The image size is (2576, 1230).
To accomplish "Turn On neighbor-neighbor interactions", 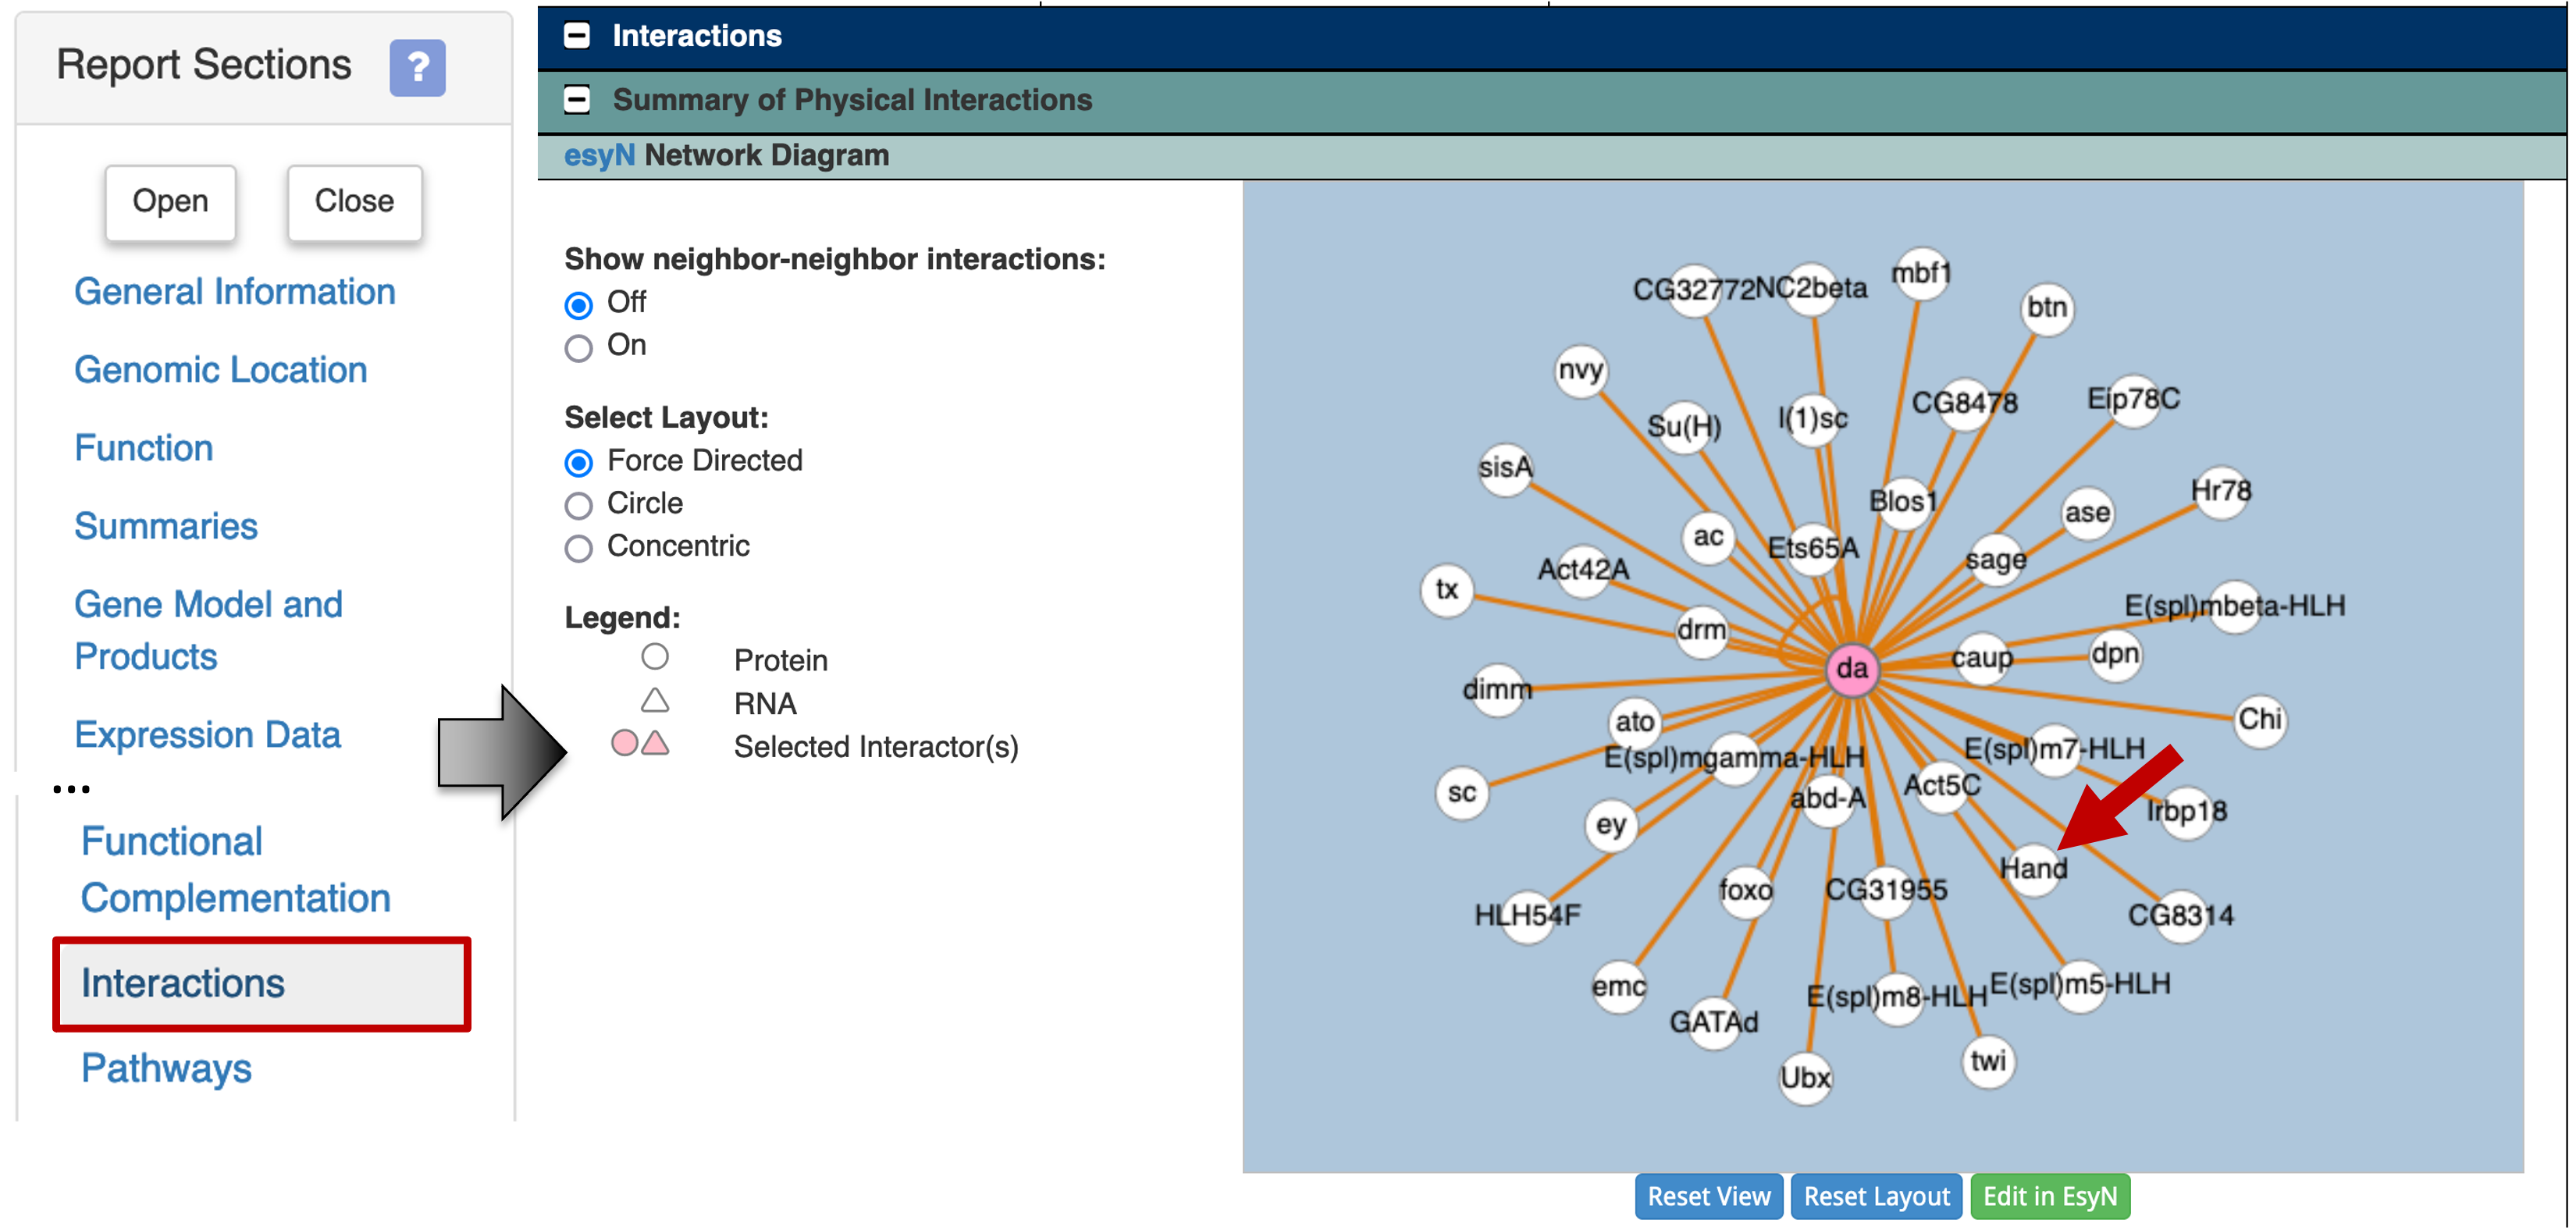I will pyautogui.click(x=578, y=347).
